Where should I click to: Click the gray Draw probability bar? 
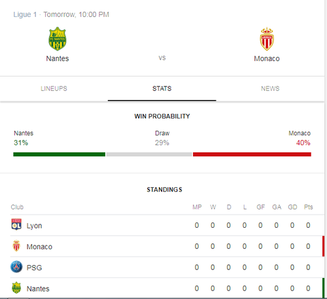(149, 154)
